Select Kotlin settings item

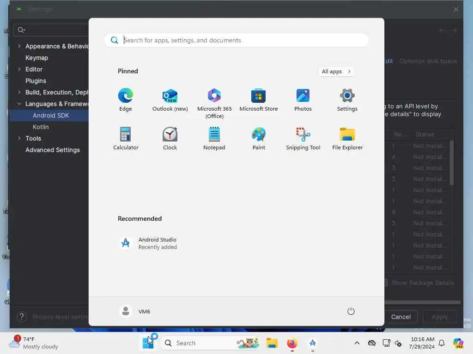41,127
